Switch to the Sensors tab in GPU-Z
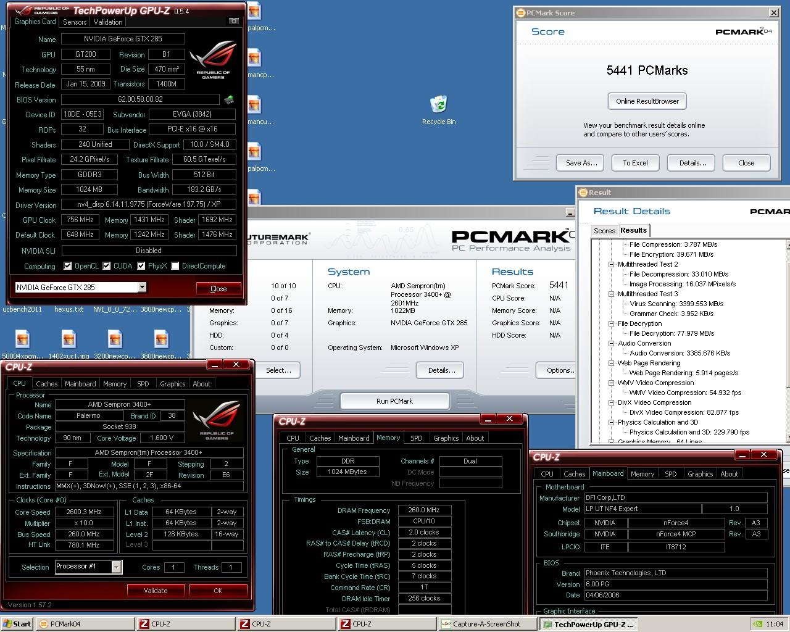 tap(75, 22)
